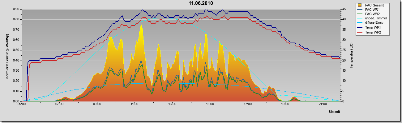Click the diffuse Einstr. legend entry

372,23
